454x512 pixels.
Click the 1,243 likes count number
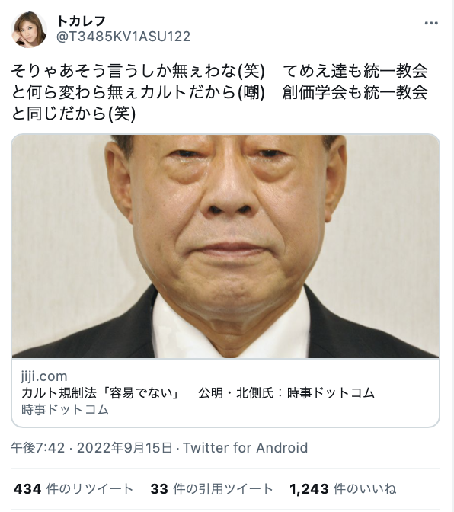point(309,489)
